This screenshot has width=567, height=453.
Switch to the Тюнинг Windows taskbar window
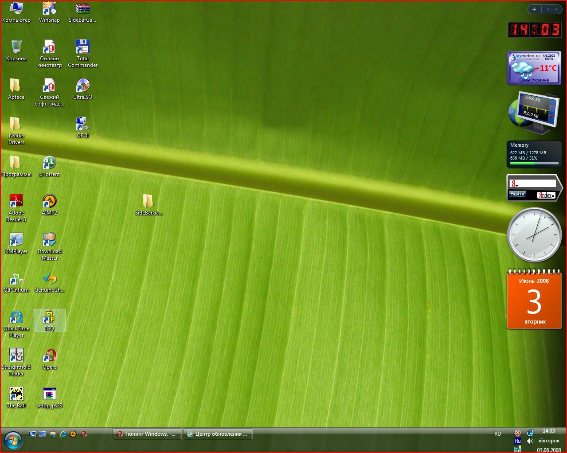click(x=147, y=434)
